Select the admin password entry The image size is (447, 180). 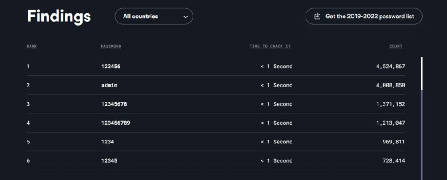pos(109,85)
